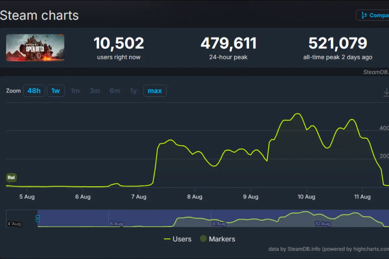Viewport: 389px width, 259px height.
Task: Open the Battlefield Open Beta game thumbnail
Action: (35, 48)
